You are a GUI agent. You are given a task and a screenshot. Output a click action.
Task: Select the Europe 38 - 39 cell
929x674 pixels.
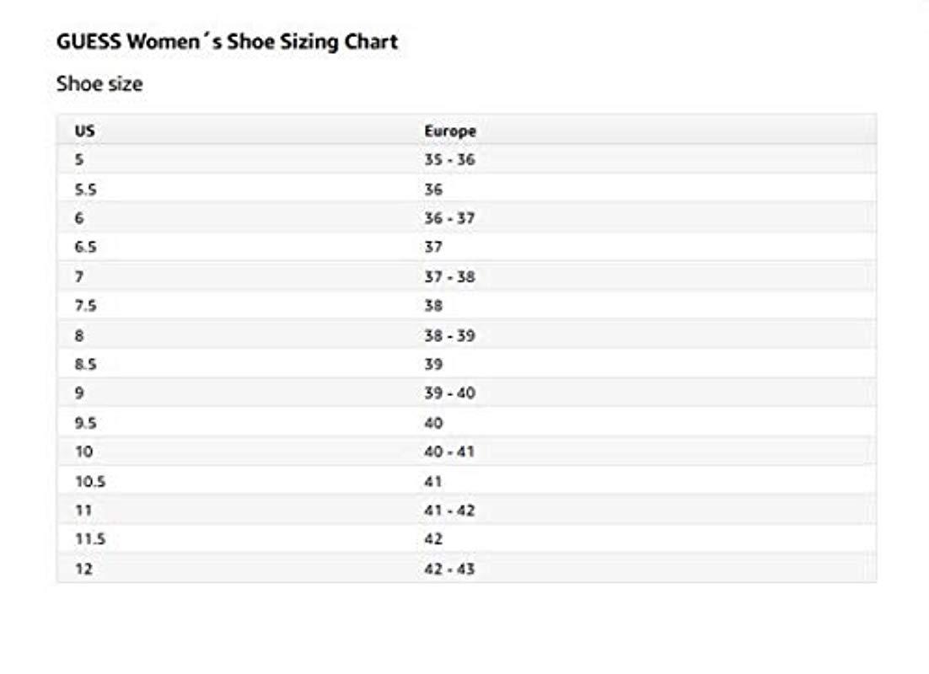pos(449,335)
